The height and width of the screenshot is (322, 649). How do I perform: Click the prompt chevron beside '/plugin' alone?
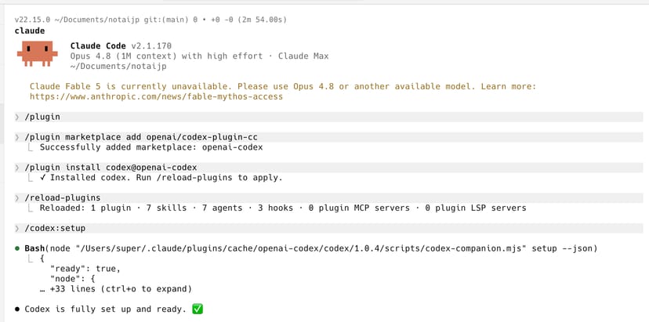tap(17, 118)
